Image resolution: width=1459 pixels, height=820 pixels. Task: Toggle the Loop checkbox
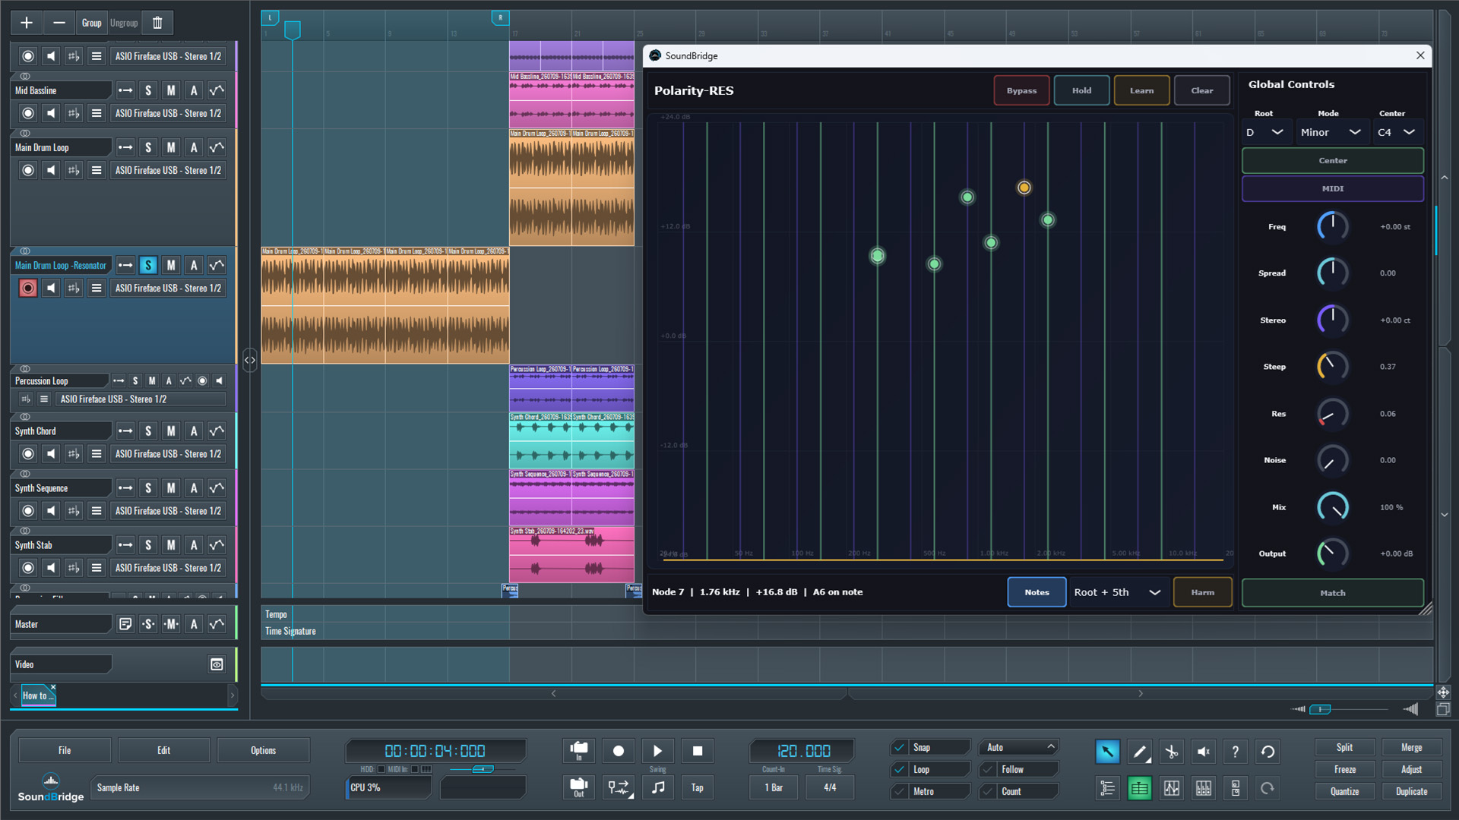click(x=899, y=769)
